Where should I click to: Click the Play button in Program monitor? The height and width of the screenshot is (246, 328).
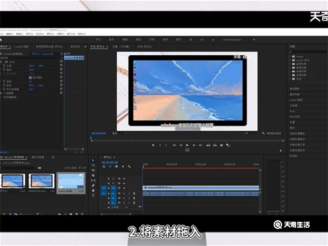pyautogui.click(x=187, y=145)
